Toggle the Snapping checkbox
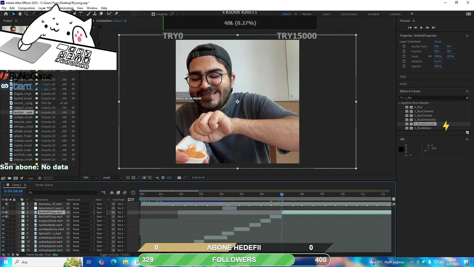This screenshot has height=267, width=474. click(x=153, y=14)
